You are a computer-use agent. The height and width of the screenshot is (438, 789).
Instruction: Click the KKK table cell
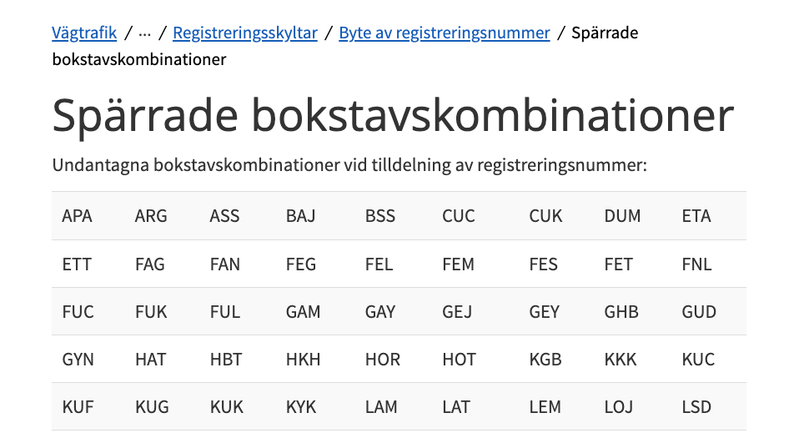pyautogui.click(x=621, y=360)
